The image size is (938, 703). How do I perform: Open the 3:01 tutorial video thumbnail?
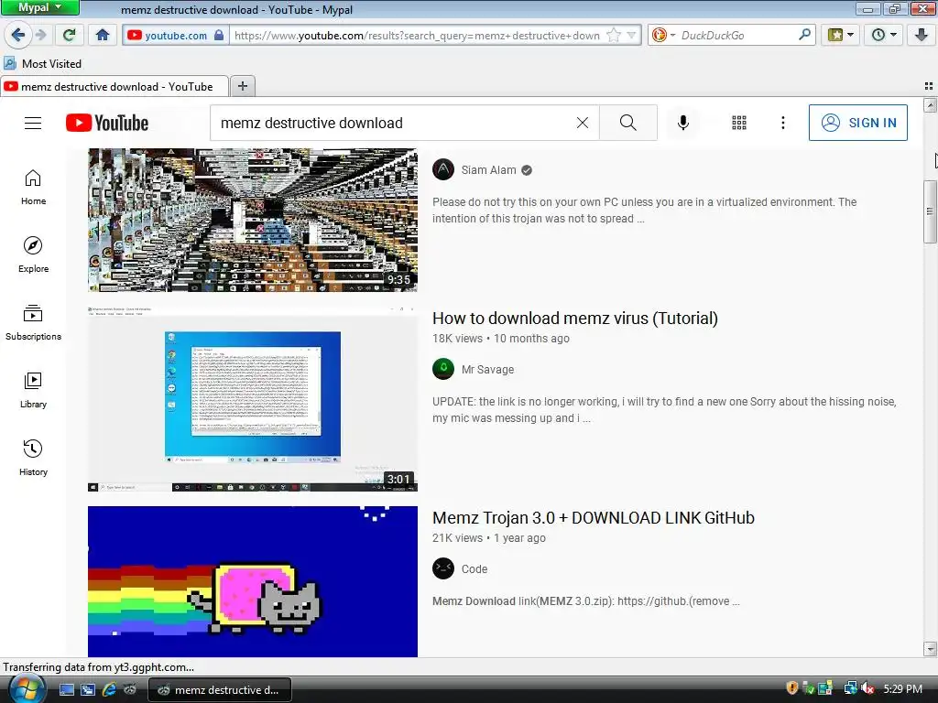click(253, 399)
